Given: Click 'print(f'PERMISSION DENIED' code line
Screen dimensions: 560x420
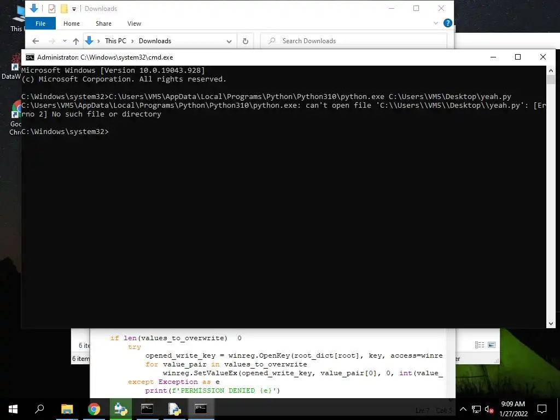Looking at the screenshot, I should click(213, 390).
